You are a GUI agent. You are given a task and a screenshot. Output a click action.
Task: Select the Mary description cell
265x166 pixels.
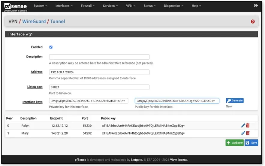[x=25, y=133]
